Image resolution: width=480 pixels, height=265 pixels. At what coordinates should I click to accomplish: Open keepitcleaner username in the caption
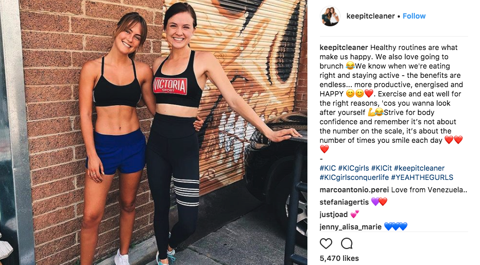coord(344,47)
